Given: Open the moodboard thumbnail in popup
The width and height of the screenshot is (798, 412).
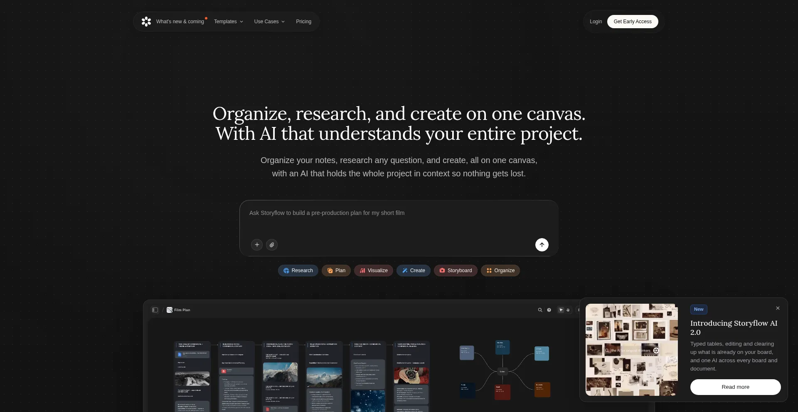Looking at the screenshot, I should click(632, 350).
